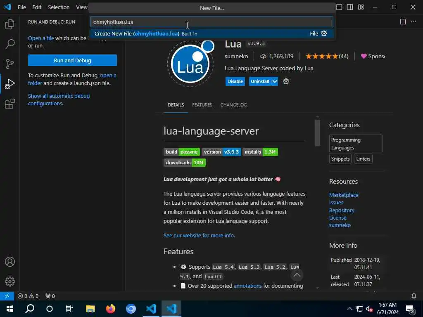Open the Manage gear in activity bar
Image resolution: width=423 pixels, height=317 pixels.
[10, 282]
